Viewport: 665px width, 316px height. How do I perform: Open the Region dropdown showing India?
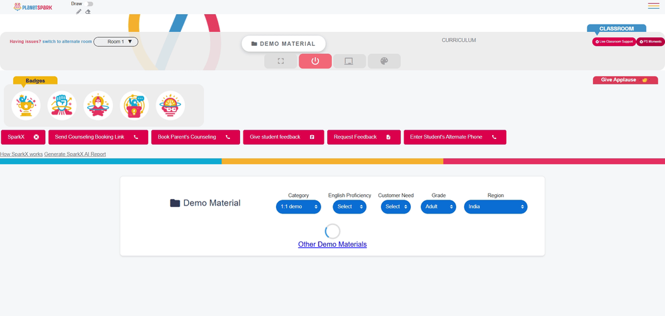point(495,207)
